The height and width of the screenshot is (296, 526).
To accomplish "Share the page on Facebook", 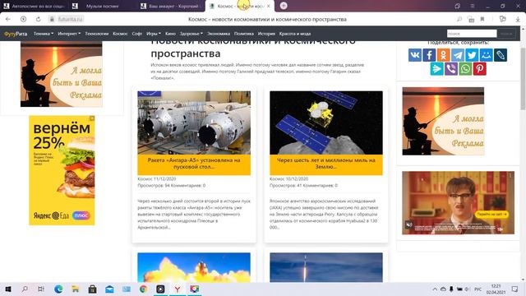I will point(429,55).
